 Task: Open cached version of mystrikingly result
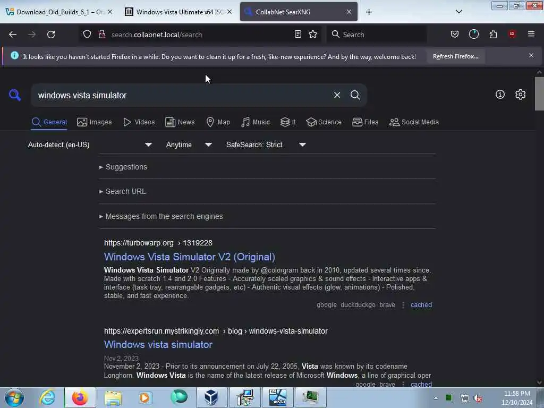click(421, 384)
